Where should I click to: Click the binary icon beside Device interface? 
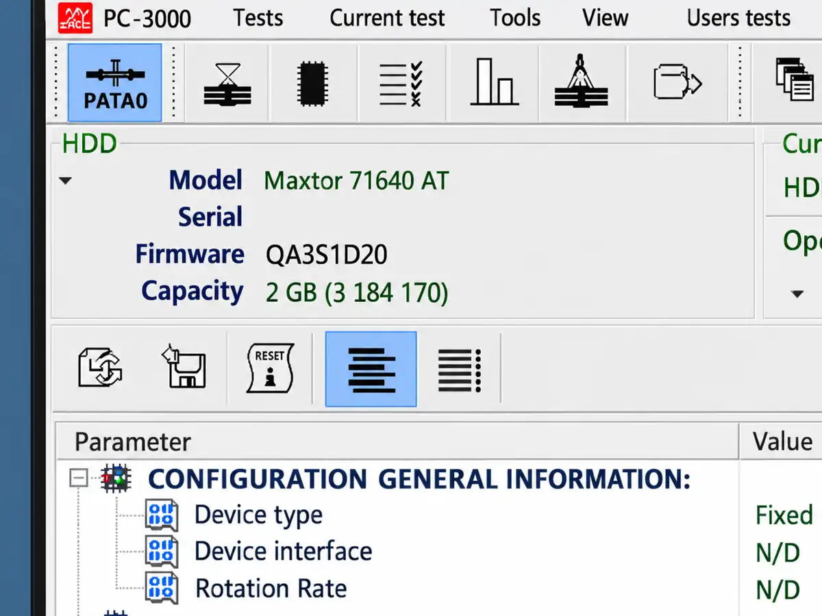coord(162,552)
